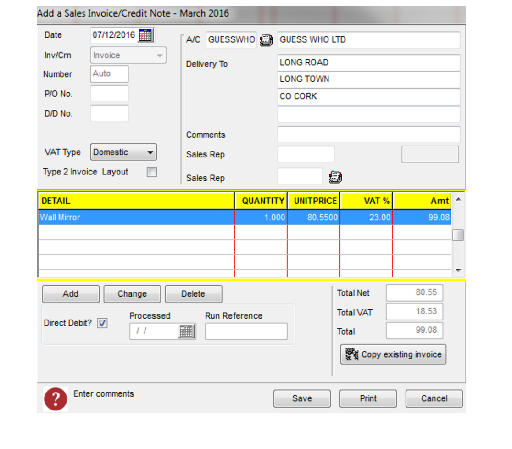Enable the Type 2 Invoice Layout checkbox
The image size is (512, 449).
click(x=151, y=172)
